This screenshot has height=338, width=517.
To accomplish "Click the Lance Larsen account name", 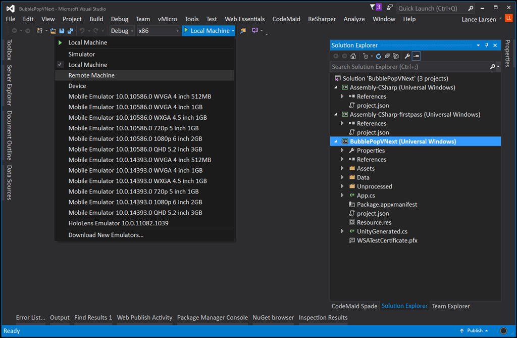I will coord(479,20).
